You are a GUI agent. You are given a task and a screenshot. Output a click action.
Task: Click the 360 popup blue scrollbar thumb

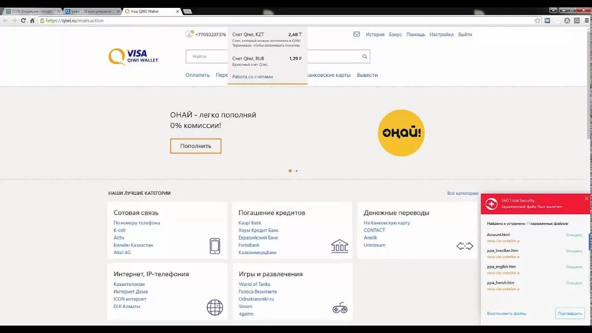[x=590, y=241]
